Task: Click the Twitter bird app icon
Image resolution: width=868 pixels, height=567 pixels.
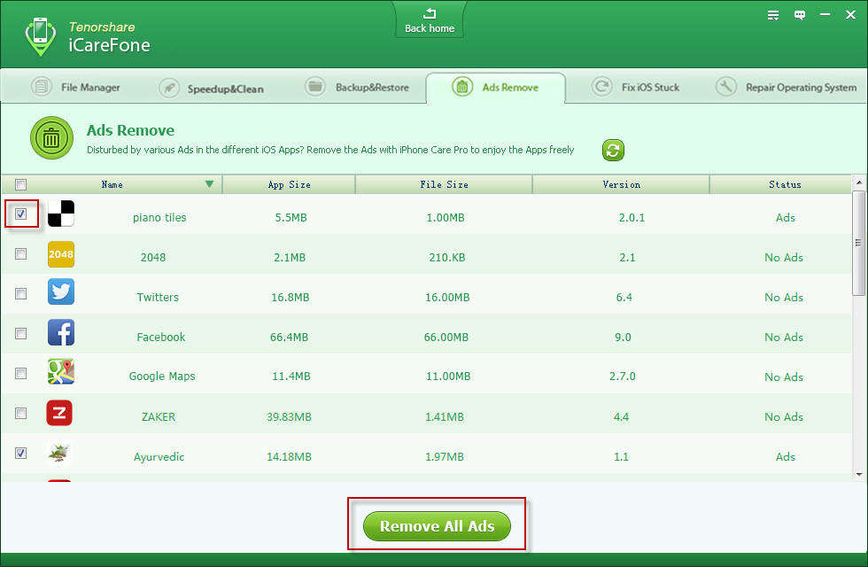Action: (x=61, y=291)
